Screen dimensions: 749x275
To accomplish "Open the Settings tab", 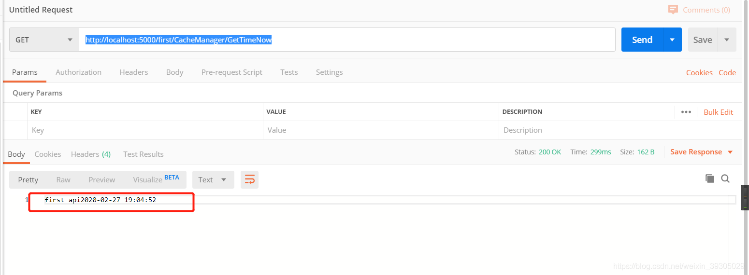I will coord(329,72).
